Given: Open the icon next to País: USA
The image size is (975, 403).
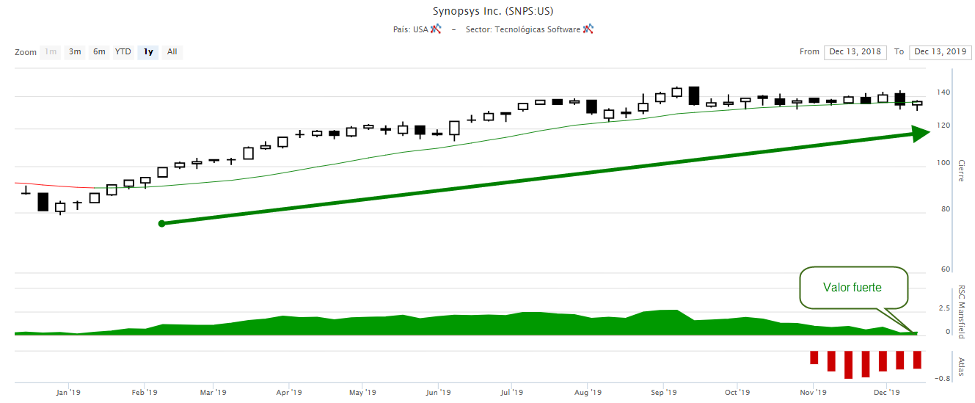Looking at the screenshot, I should tap(436, 29).
